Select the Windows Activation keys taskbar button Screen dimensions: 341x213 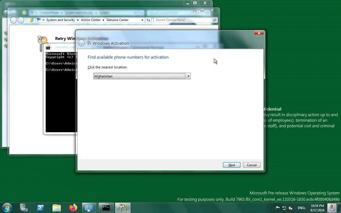click(123, 208)
